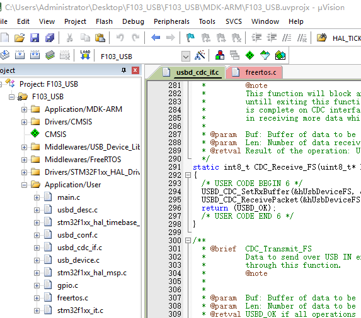Comment out the selection with the // icon
This screenshot has width=361, height=318.
(287, 38)
